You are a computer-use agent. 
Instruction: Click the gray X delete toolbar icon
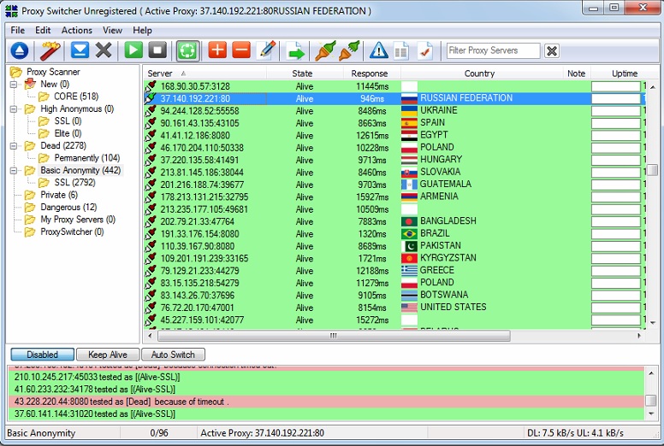click(104, 50)
